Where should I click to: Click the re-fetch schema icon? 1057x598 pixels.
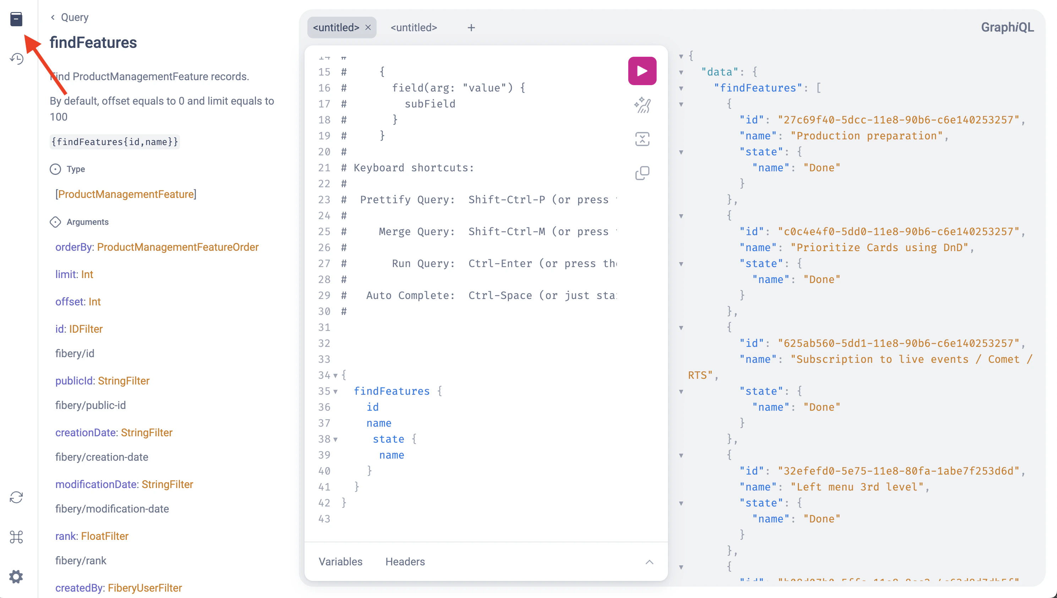click(x=16, y=497)
